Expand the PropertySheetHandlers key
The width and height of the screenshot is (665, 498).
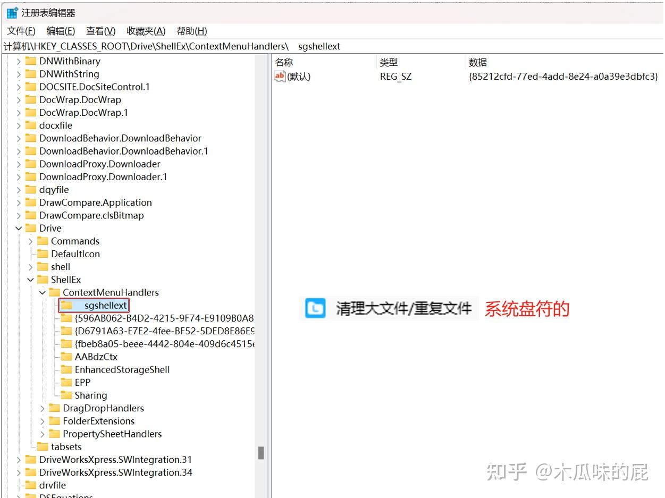(x=43, y=434)
